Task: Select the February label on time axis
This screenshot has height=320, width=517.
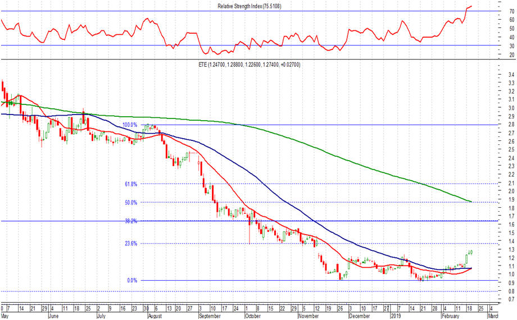Action: tap(451, 316)
